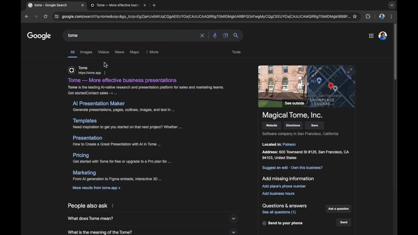Click 'Suggest an edit' link
Screen dimensions: 418x235
tap(275, 168)
